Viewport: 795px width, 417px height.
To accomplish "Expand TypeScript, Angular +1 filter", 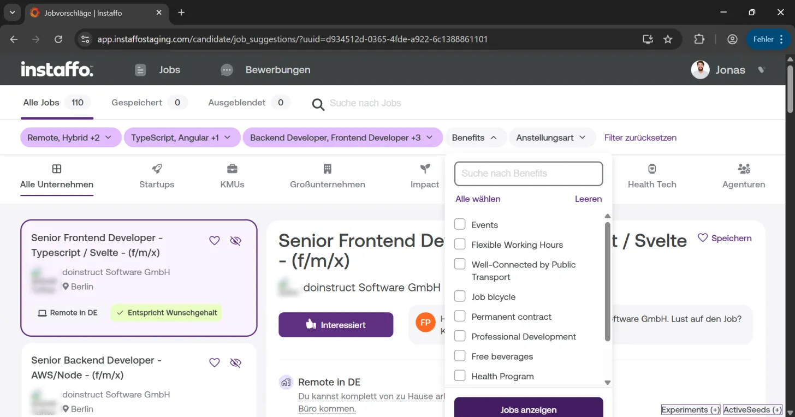I will pos(182,138).
